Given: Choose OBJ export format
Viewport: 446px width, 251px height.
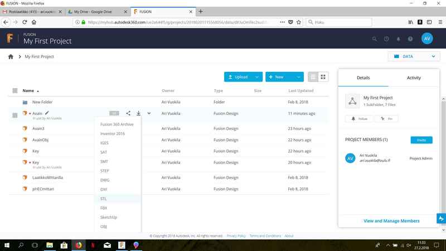Looking at the screenshot, I should (x=104, y=226).
